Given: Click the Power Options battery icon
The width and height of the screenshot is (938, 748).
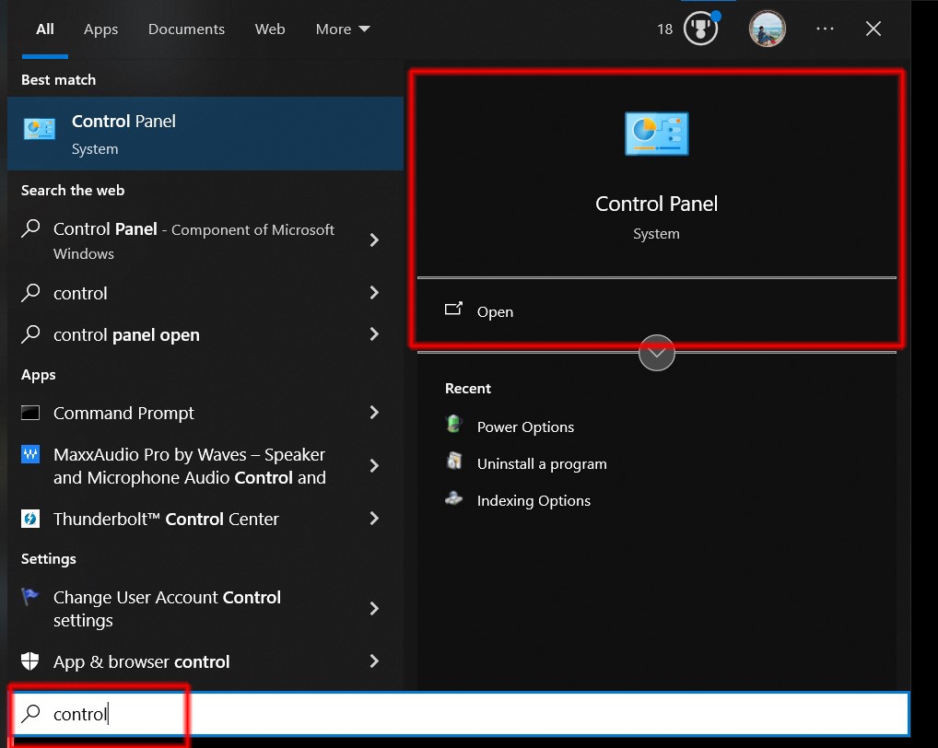Looking at the screenshot, I should [454, 424].
